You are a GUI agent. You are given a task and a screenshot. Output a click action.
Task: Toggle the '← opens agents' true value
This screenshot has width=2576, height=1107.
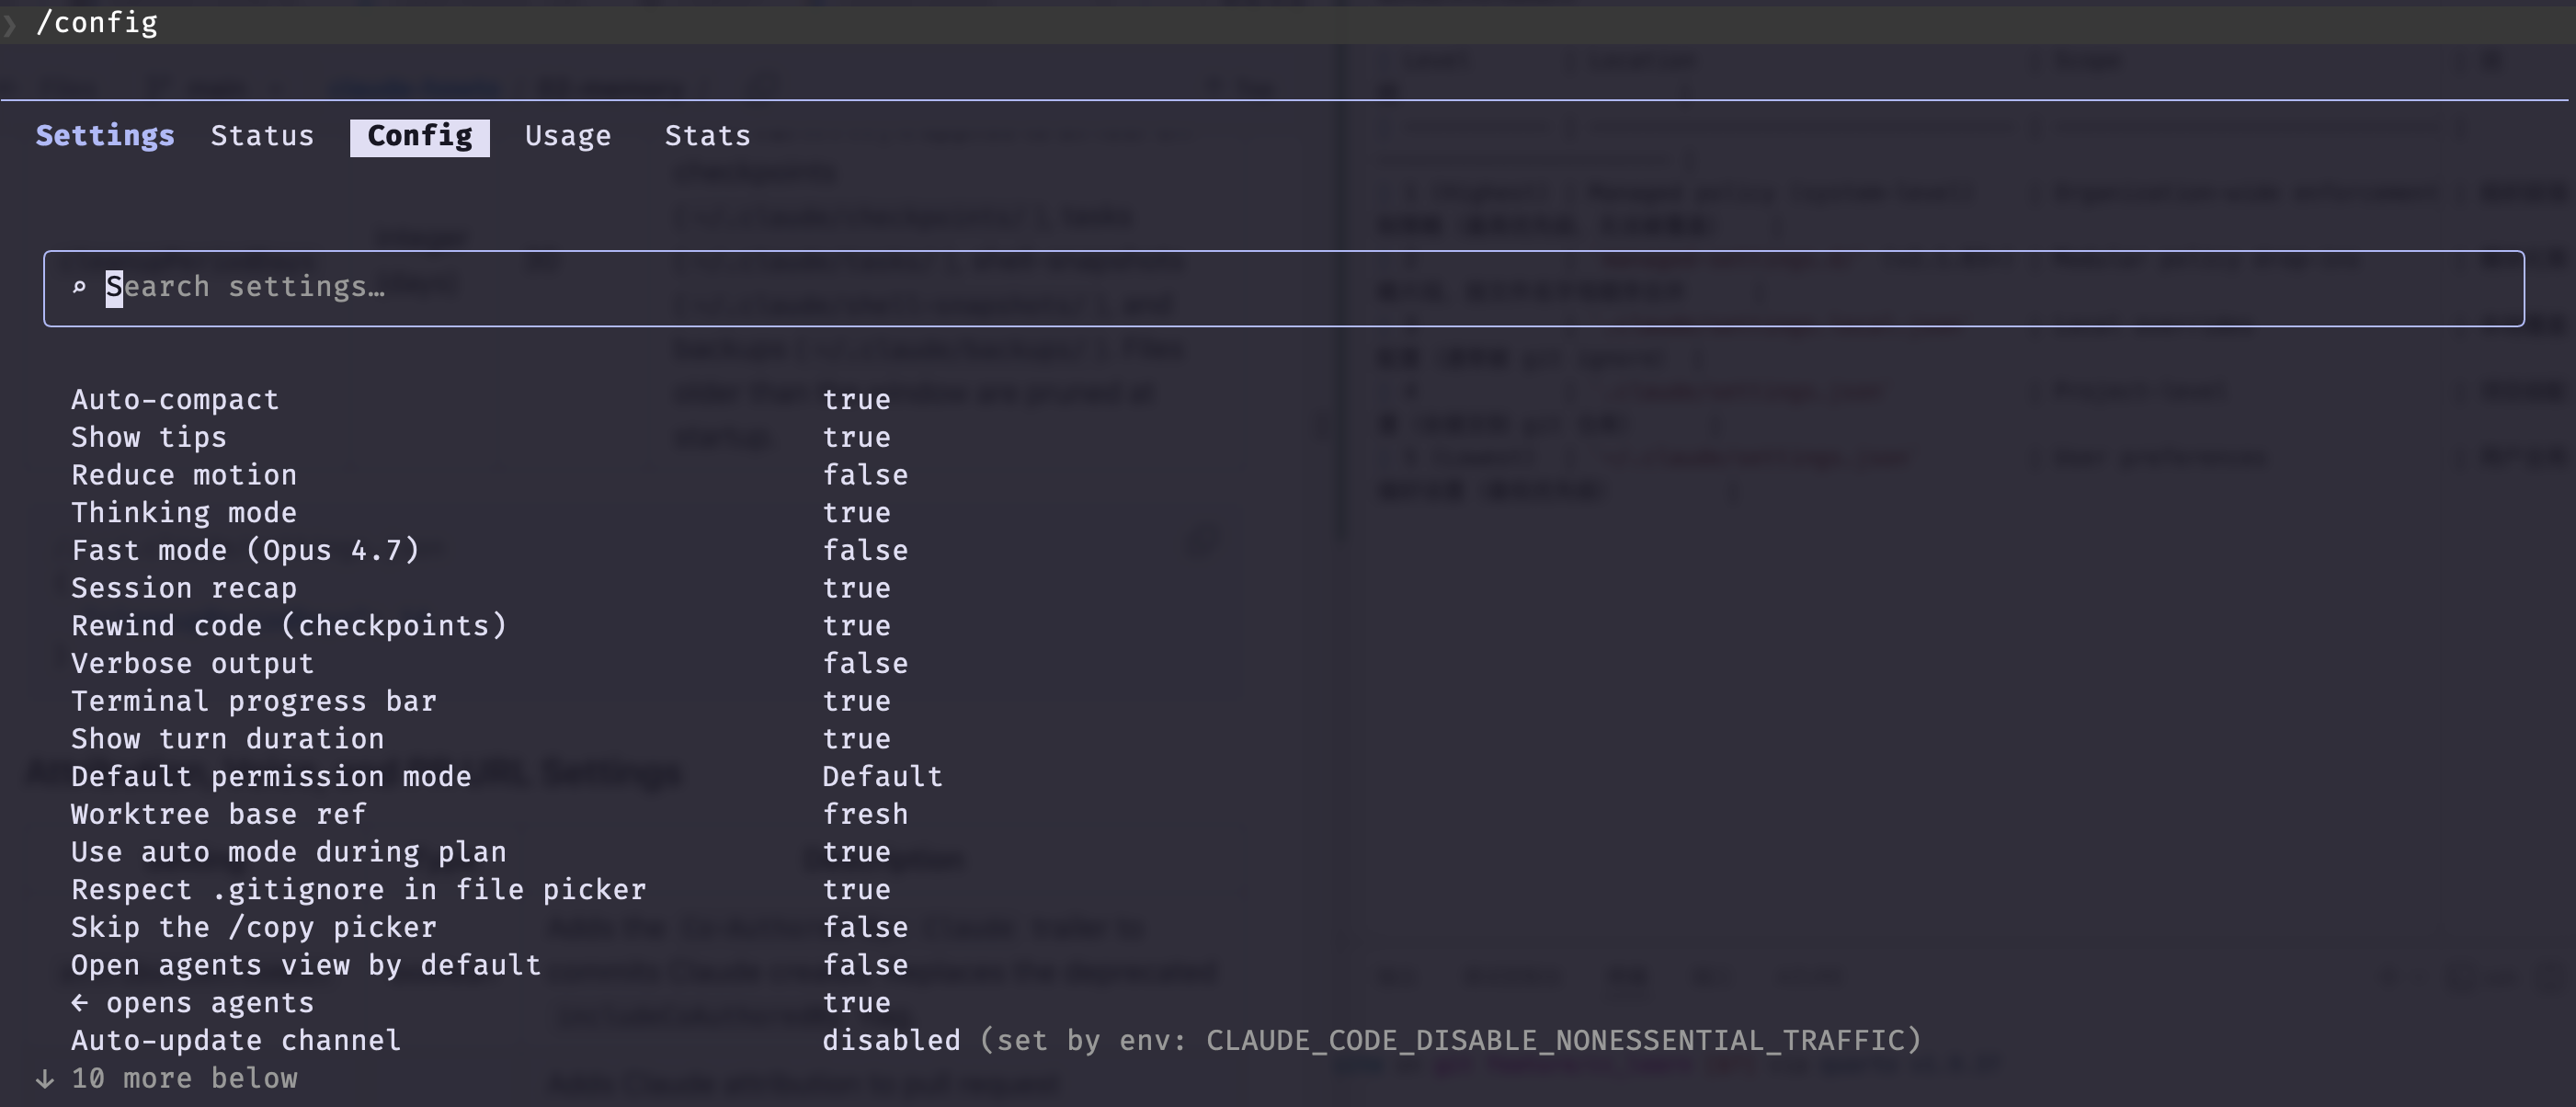857,1004
